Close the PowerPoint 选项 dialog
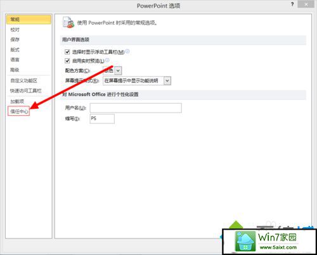This screenshot has height=255, width=317. pos(306,4)
